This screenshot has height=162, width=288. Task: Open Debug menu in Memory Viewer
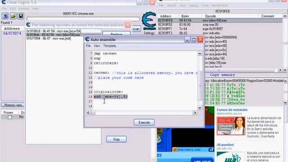coord(193,5)
